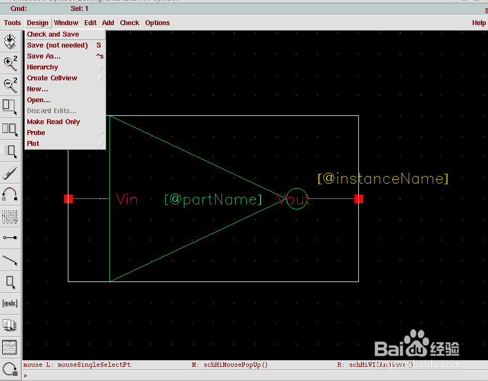Click the 'mouse L: mouseSingleSelectPt' status text
The image size is (488, 381).
77,365
